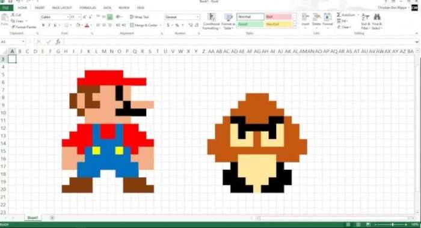Click the fx Insert Function icon
421x228 pixels.
point(58,42)
